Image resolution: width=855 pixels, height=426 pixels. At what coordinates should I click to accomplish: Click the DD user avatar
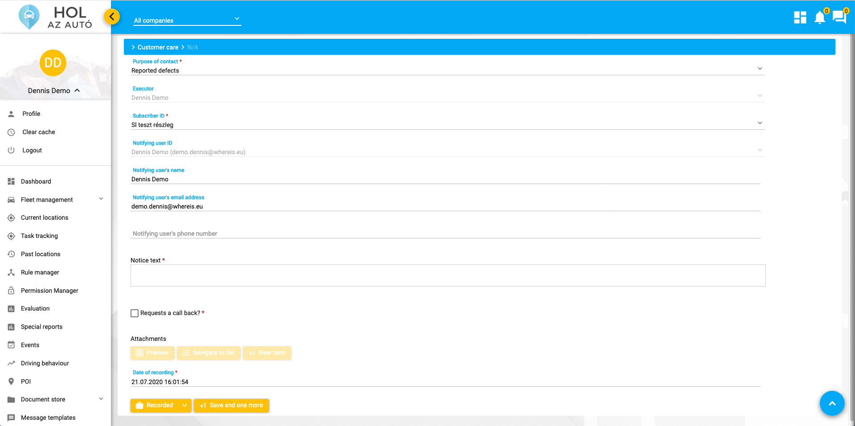(53, 63)
